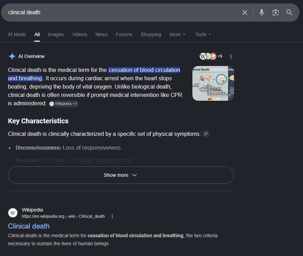Click the AI Overview label

(x=31, y=56)
